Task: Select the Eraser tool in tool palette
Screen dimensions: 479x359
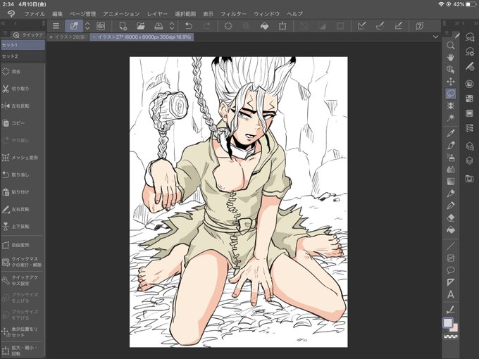Action: [450, 218]
